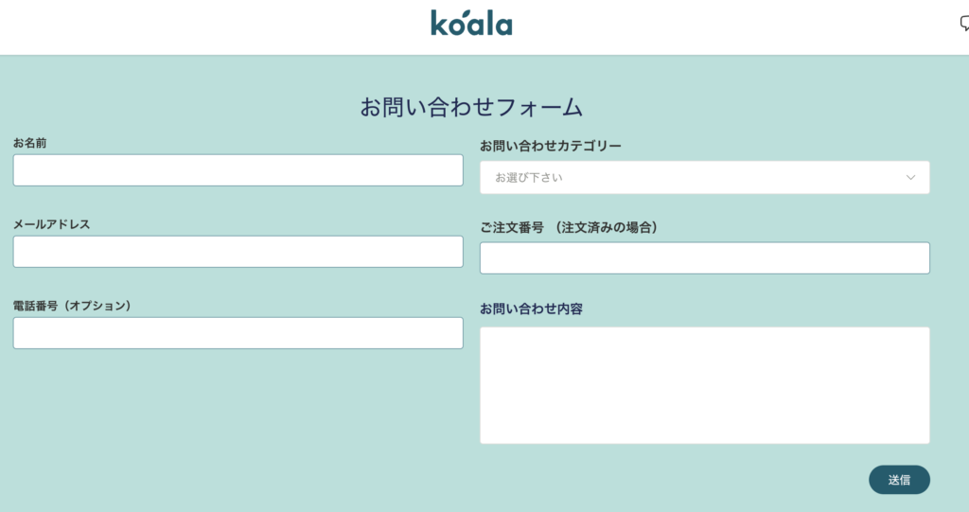The image size is (969, 512).
Task: Focus the 電話番号 (オプション) input field
Action: (x=238, y=333)
